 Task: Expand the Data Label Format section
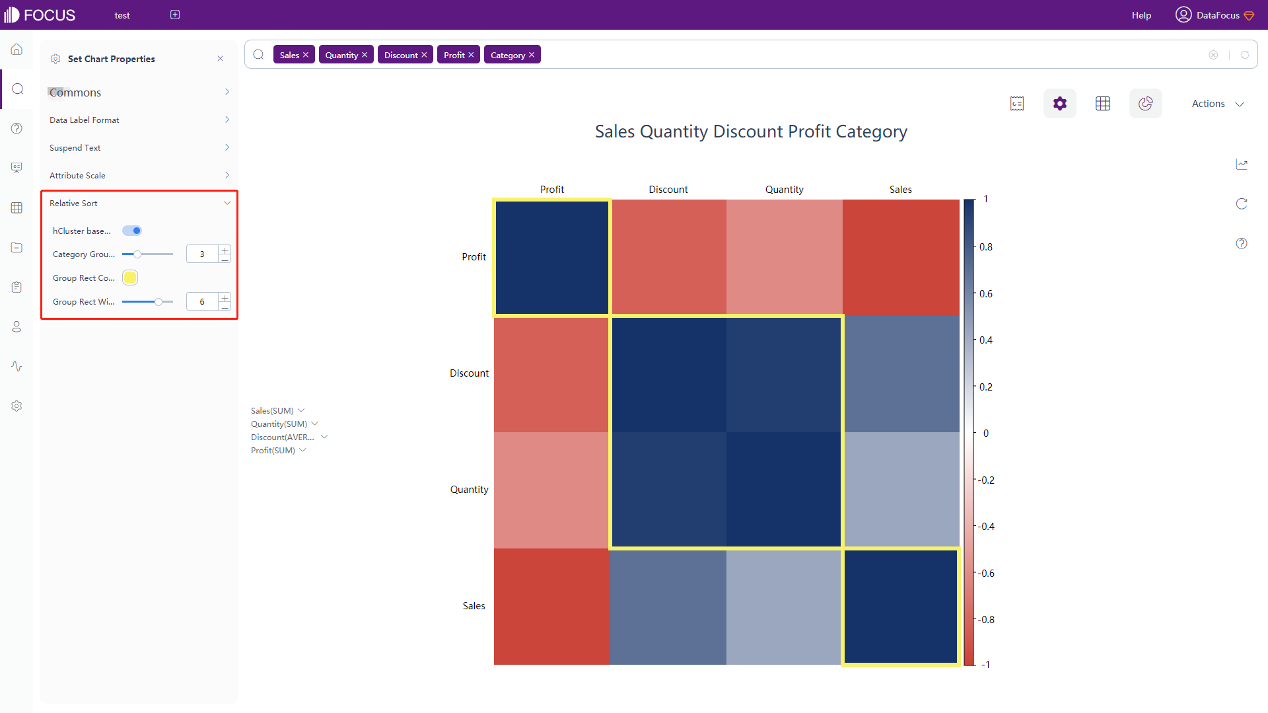coord(139,120)
